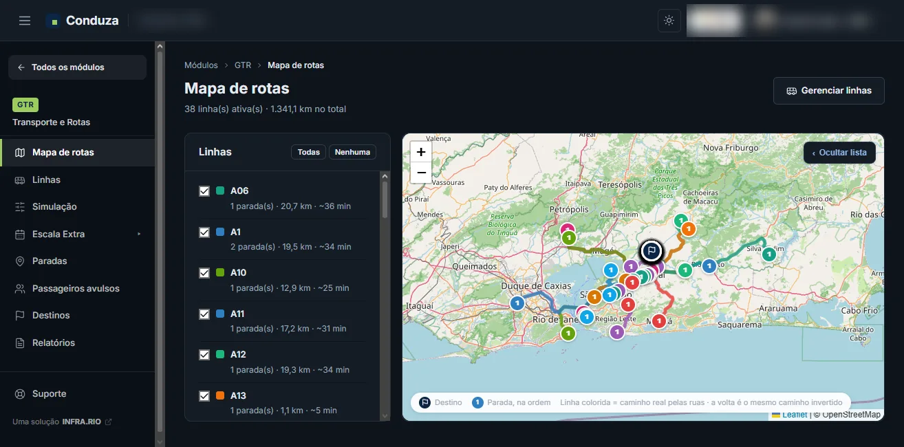
Task: Zoom out on the map
Action: click(421, 173)
